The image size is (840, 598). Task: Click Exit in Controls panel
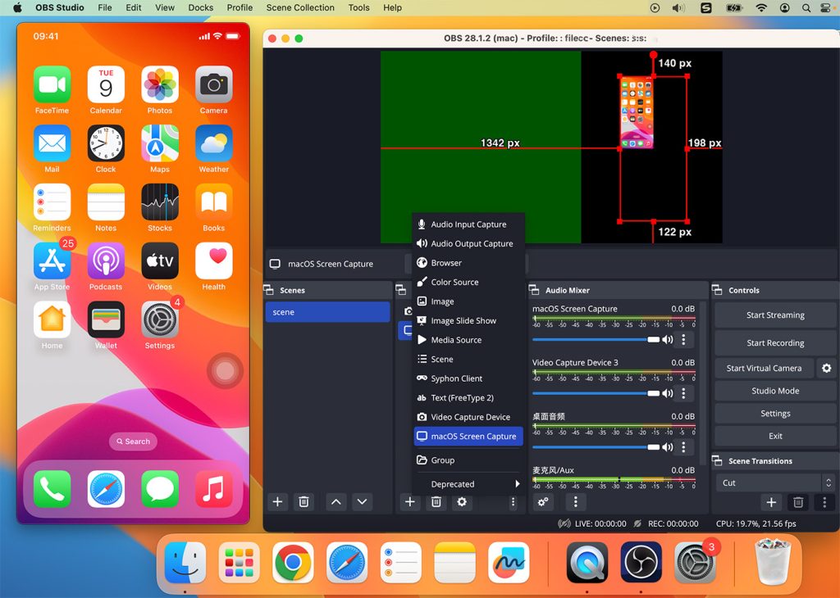[x=775, y=436]
